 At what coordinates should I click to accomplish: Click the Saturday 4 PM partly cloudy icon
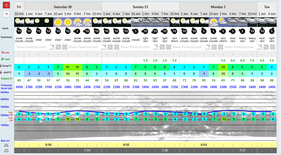(77, 22)
